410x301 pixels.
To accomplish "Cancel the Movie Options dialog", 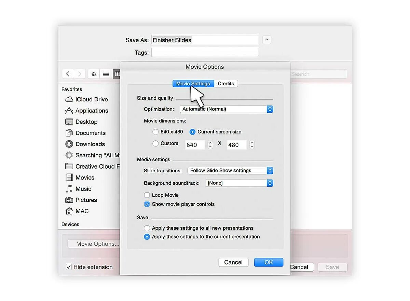I will (x=233, y=262).
